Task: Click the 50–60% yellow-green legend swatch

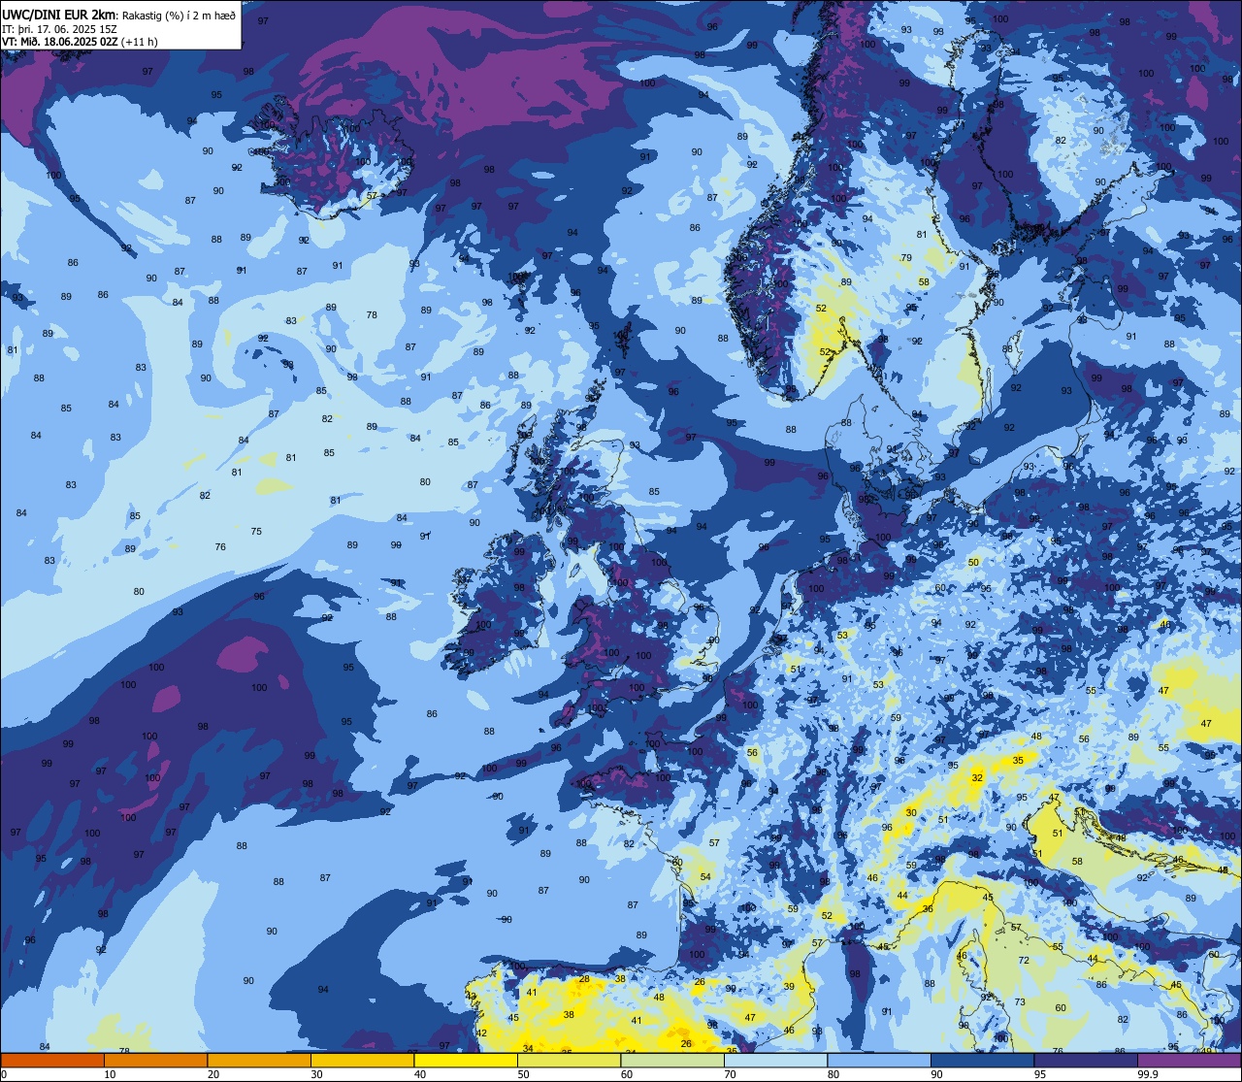Action: click(x=569, y=1061)
